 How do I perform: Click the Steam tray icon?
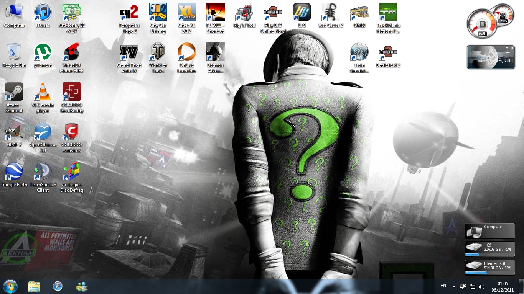tap(463, 286)
